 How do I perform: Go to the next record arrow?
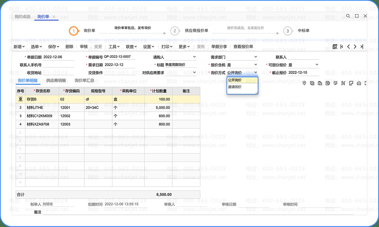[355, 47]
